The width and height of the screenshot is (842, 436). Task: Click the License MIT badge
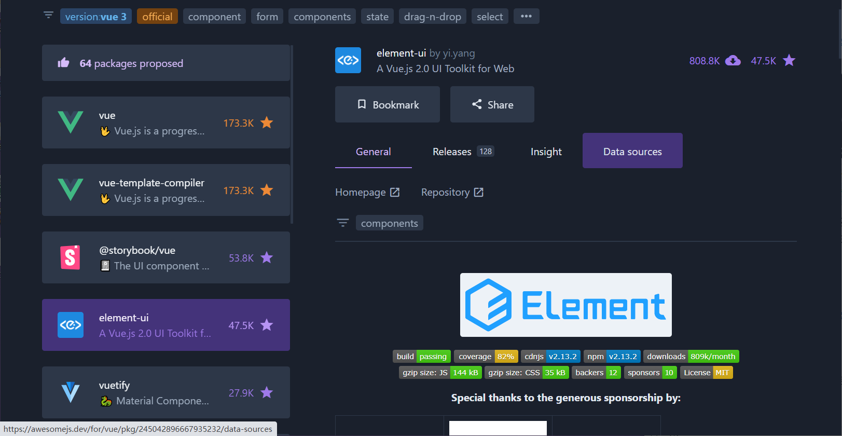[x=707, y=373]
